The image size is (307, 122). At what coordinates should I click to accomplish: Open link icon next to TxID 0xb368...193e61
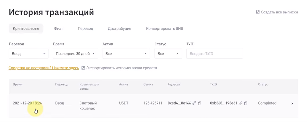[x=240, y=103]
